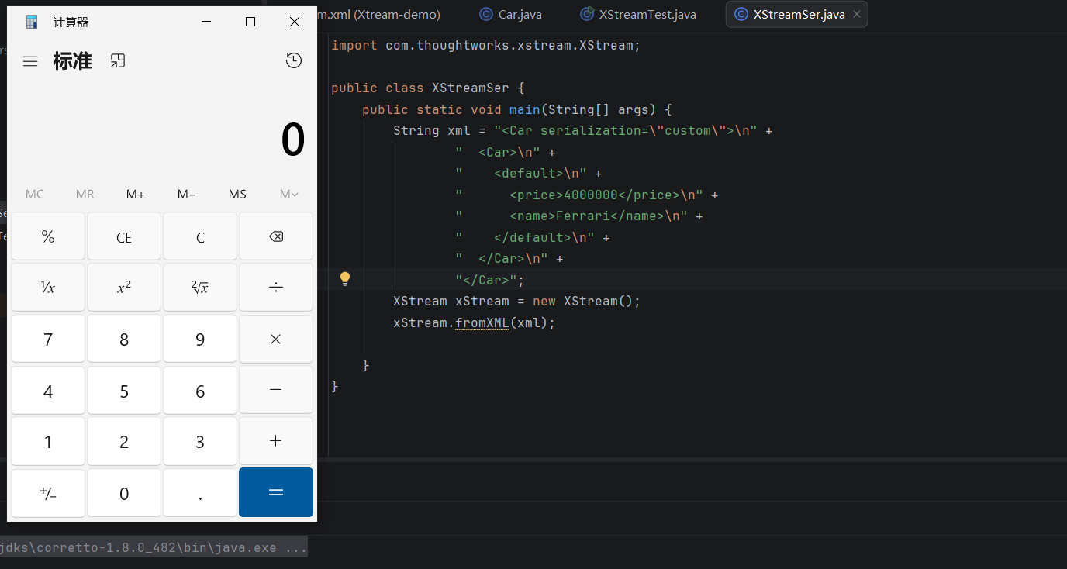This screenshot has height=569, width=1067.
Task: Toggle keep calculator on top mode
Action: [117, 61]
